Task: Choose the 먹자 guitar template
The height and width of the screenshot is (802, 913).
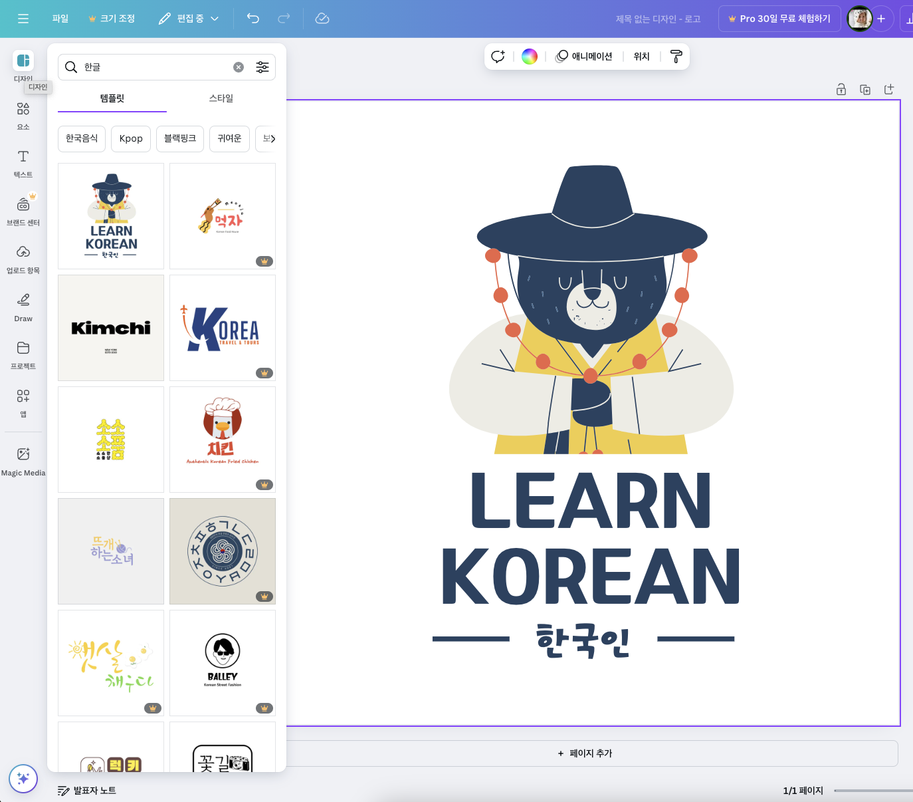Action: [x=223, y=216]
